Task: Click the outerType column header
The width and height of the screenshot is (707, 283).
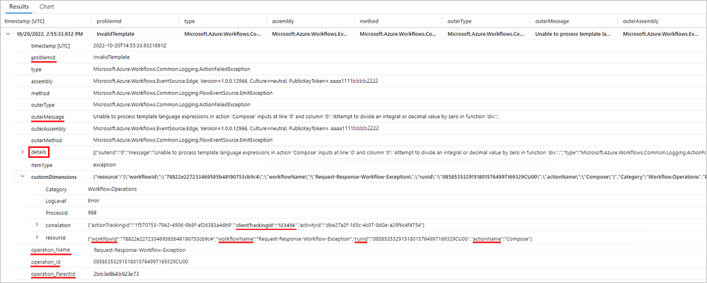Action: coord(458,21)
